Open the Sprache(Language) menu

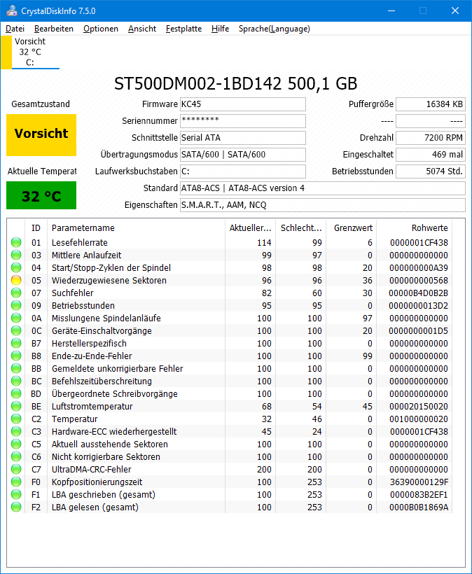click(275, 29)
